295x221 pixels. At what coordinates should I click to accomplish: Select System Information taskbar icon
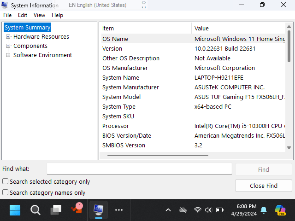(99, 210)
